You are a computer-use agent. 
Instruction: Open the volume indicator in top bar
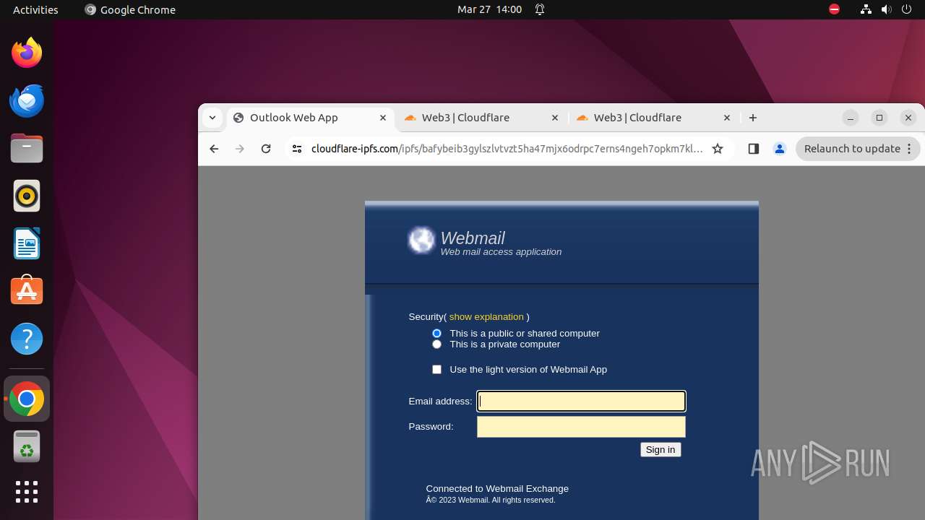click(x=886, y=9)
